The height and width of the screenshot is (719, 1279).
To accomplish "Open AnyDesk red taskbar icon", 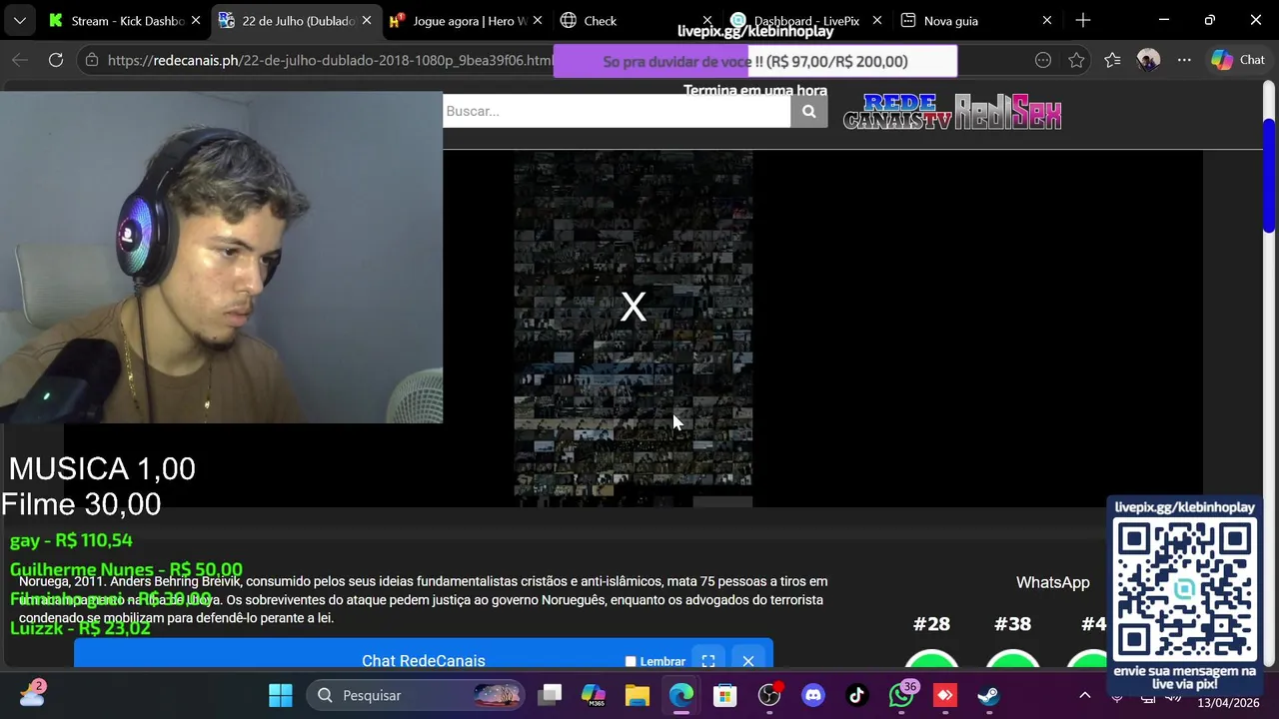I will [x=945, y=695].
